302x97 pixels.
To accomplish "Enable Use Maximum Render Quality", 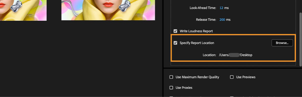I will pyautogui.click(x=171, y=77).
